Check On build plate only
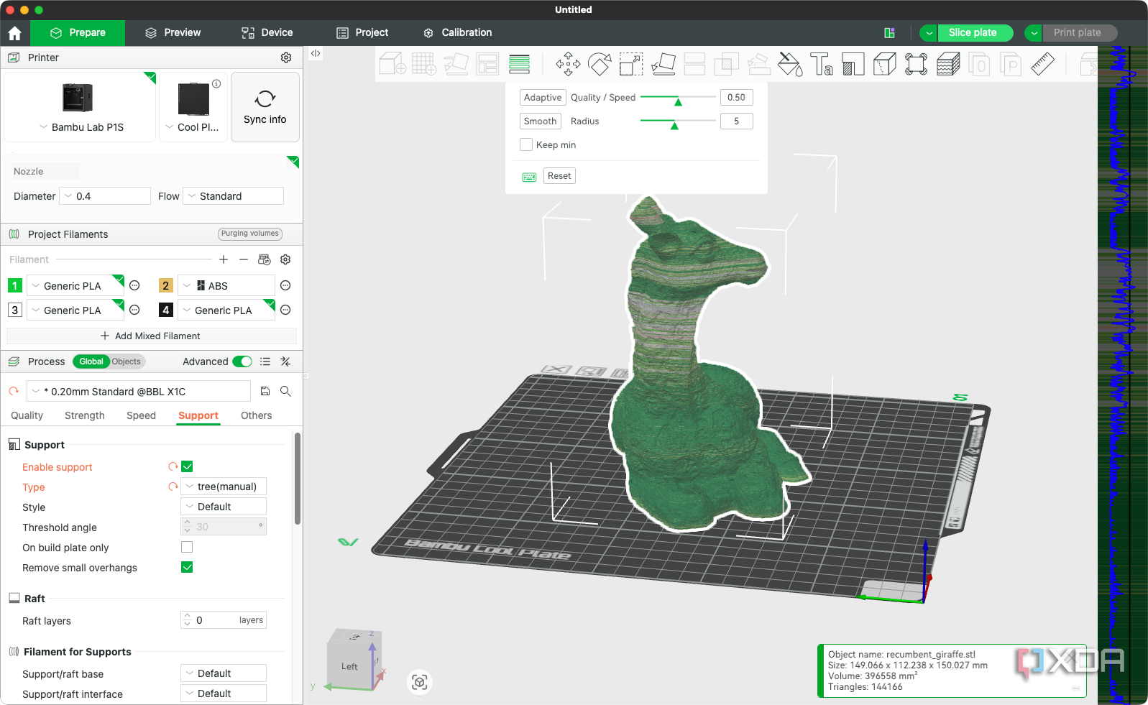1148x705 pixels. click(187, 547)
